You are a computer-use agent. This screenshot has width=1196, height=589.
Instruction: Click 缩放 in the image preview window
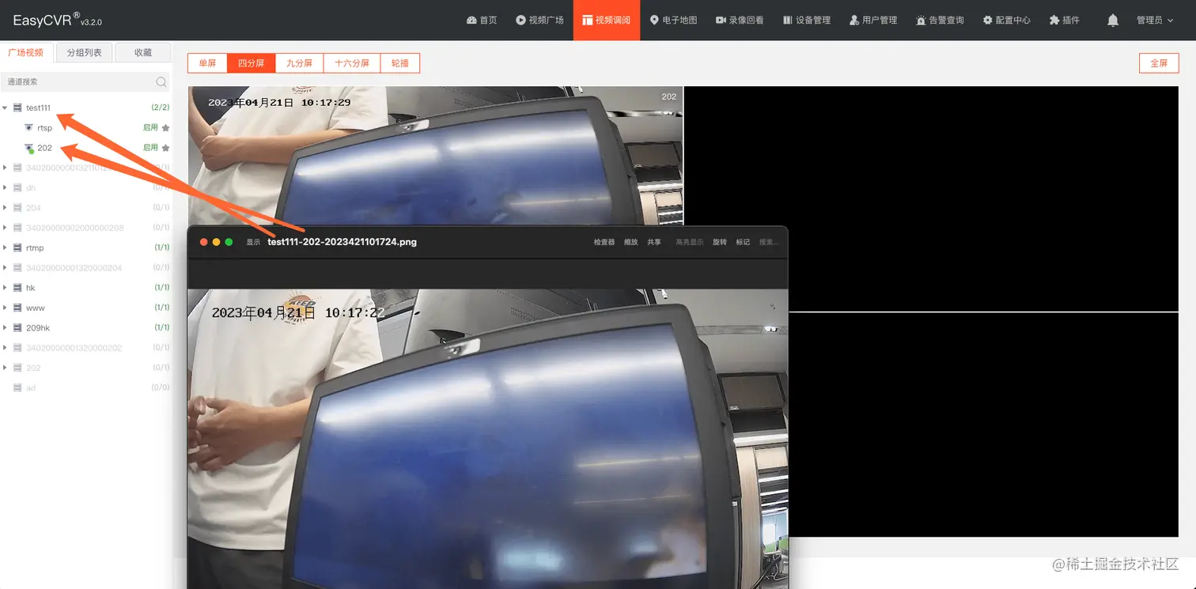pos(630,242)
